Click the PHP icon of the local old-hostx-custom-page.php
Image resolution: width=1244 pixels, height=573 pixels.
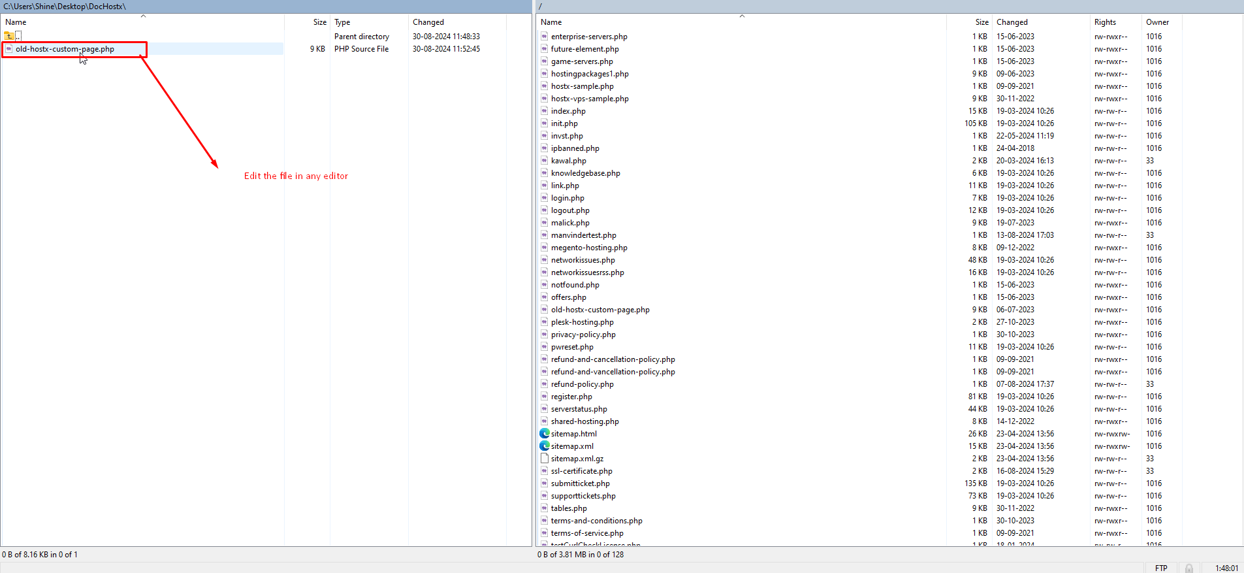pos(9,49)
